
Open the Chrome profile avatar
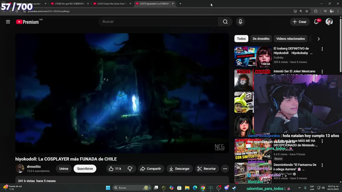[332, 11]
